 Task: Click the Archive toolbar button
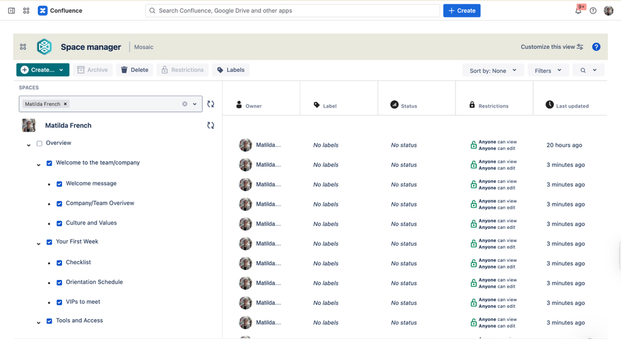(93, 70)
